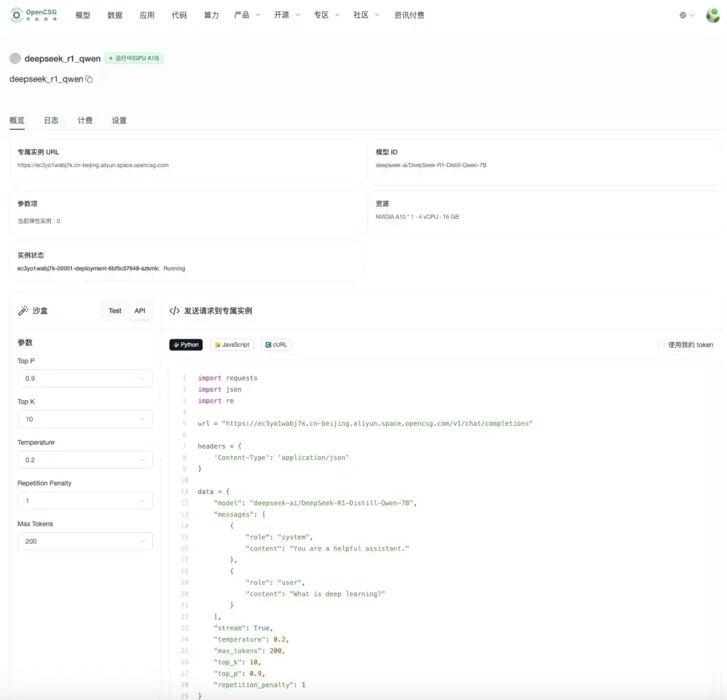Click the sandbox magic wand icon
The image size is (727, 700).
[x=23, y=311]
